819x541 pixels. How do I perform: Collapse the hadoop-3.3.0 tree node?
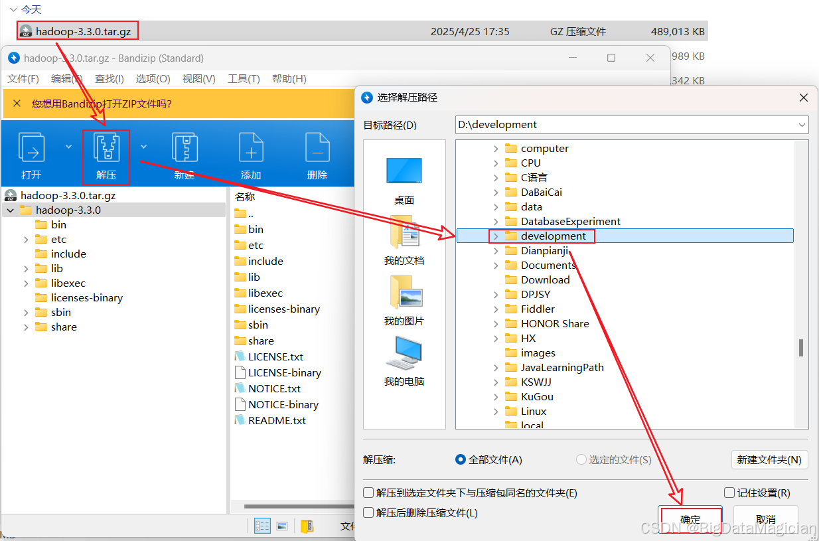(11, 210)
